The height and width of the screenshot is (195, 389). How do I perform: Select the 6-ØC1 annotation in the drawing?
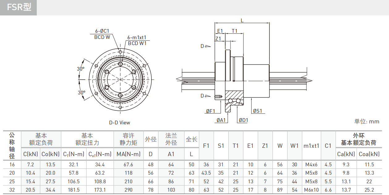pos(102,31)
